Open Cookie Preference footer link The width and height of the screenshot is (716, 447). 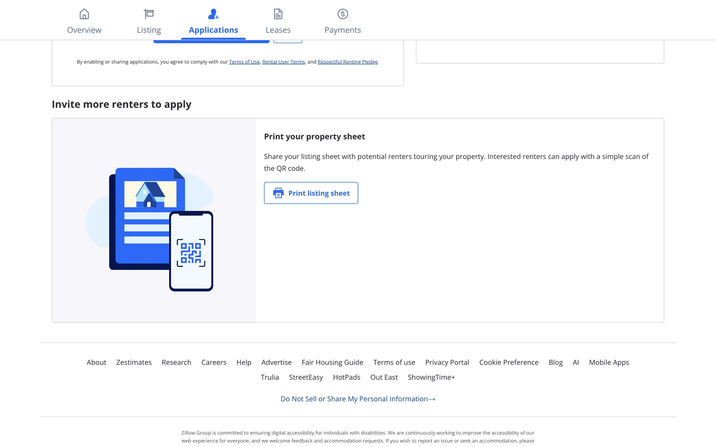[x=509, y=362]
